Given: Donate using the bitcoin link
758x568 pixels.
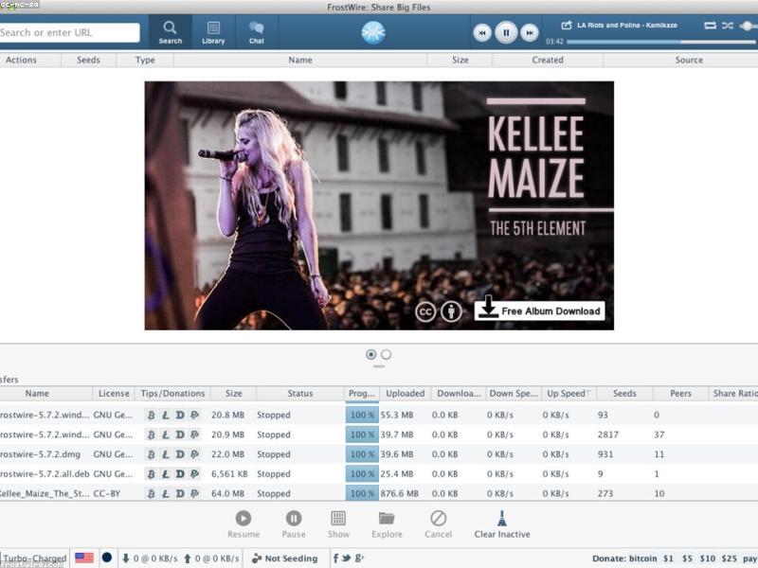Looking at the screenshot, I should pyautogui.click(x=642, y=559).
